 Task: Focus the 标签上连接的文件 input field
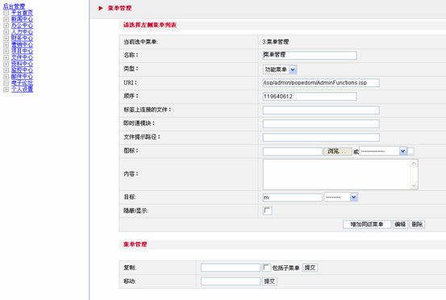coord(321,110)
